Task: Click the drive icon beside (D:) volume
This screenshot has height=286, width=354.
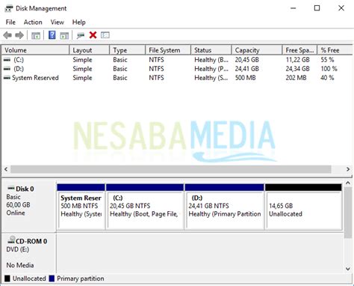Action: 7,69
